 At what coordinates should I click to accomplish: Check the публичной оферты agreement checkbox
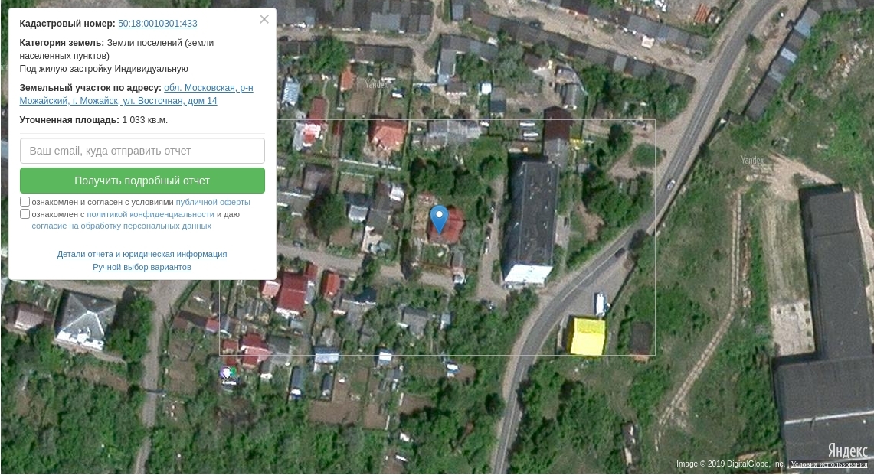(25, 202)
